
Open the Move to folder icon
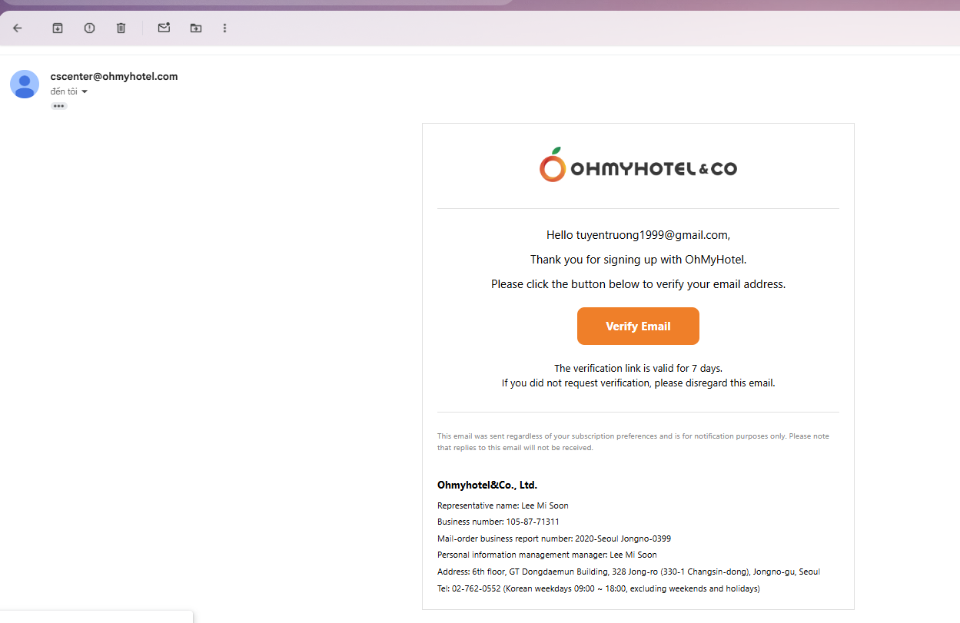point(196,28)
